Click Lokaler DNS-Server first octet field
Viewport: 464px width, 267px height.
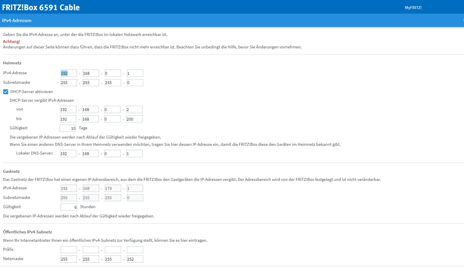coord(68,153)
